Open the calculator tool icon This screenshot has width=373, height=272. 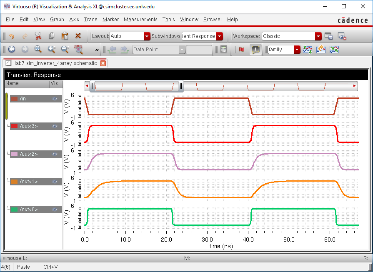coord(224,50)
